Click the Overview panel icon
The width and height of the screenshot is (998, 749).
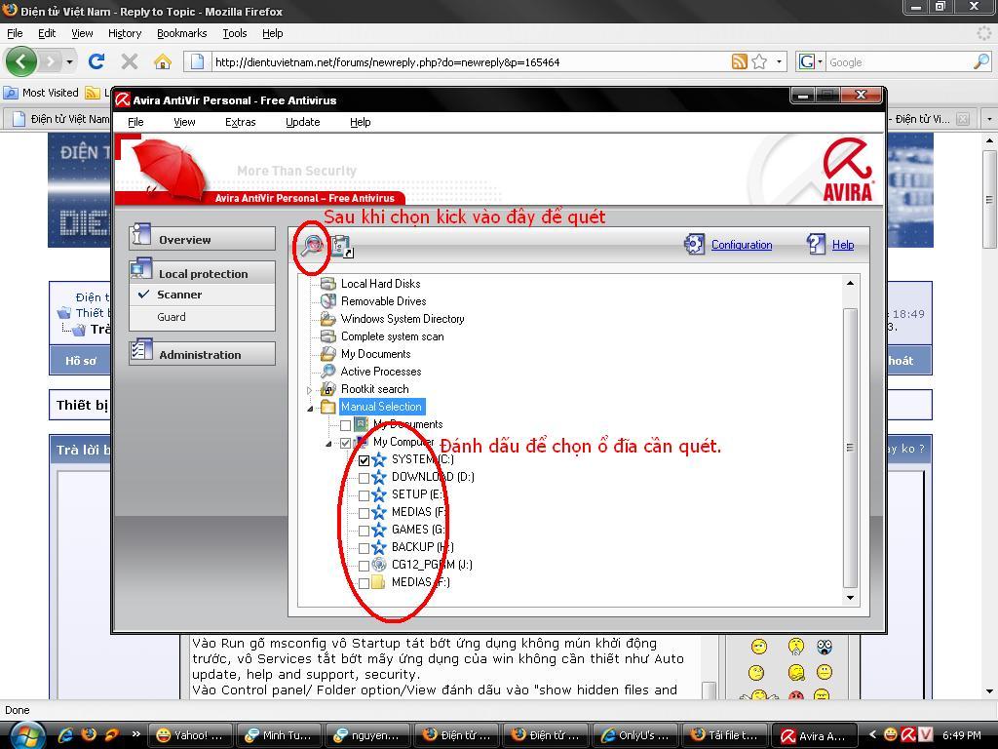pos(141,236)
